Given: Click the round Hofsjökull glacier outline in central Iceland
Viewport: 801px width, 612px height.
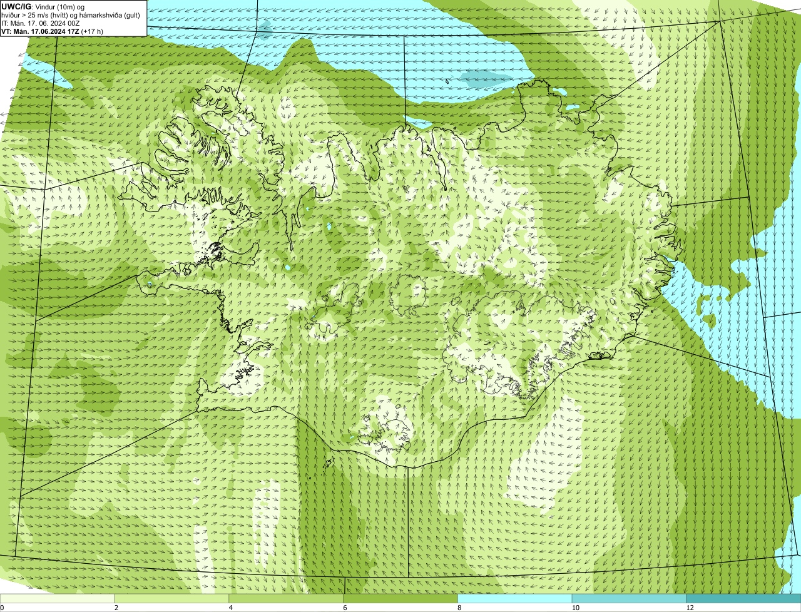Looking at the screenshot, I should [407, 297].
